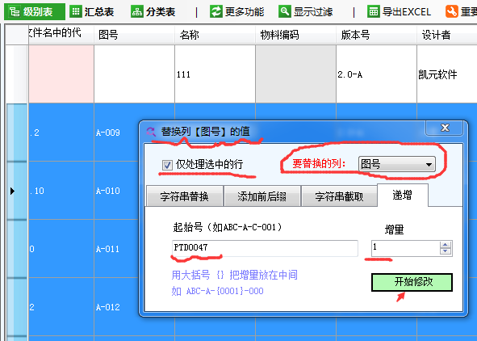Increase the 增量 value with up arrow
Screen dimensions: 477x341
446,245
